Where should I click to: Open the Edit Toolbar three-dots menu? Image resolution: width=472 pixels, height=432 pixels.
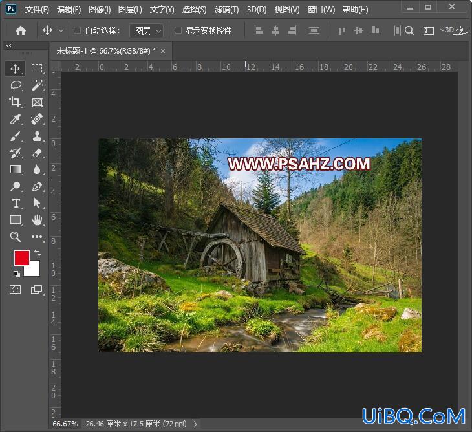point(37,237)
